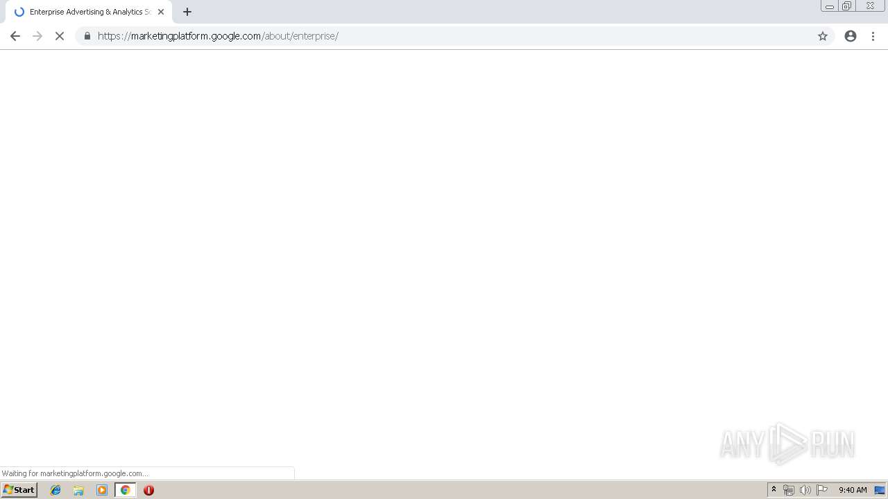Select the Enterprise Advertising & Analytics tab
The height and width of the screenshot is (499, 888).
pyautogui.click(x=89, y=12)
